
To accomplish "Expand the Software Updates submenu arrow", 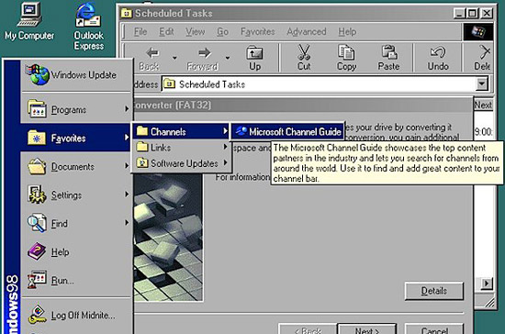I will point(225,162).
